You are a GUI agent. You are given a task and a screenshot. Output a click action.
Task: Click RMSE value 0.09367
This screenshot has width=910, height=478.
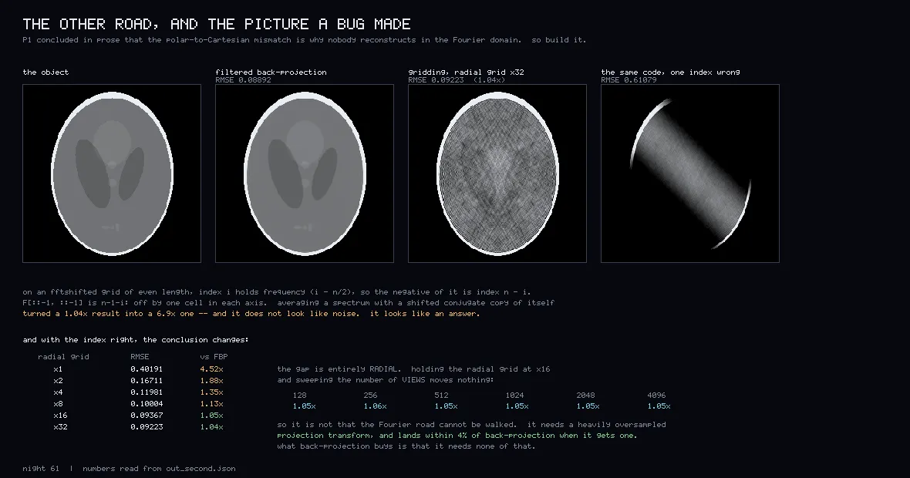[x=147, y=416]
